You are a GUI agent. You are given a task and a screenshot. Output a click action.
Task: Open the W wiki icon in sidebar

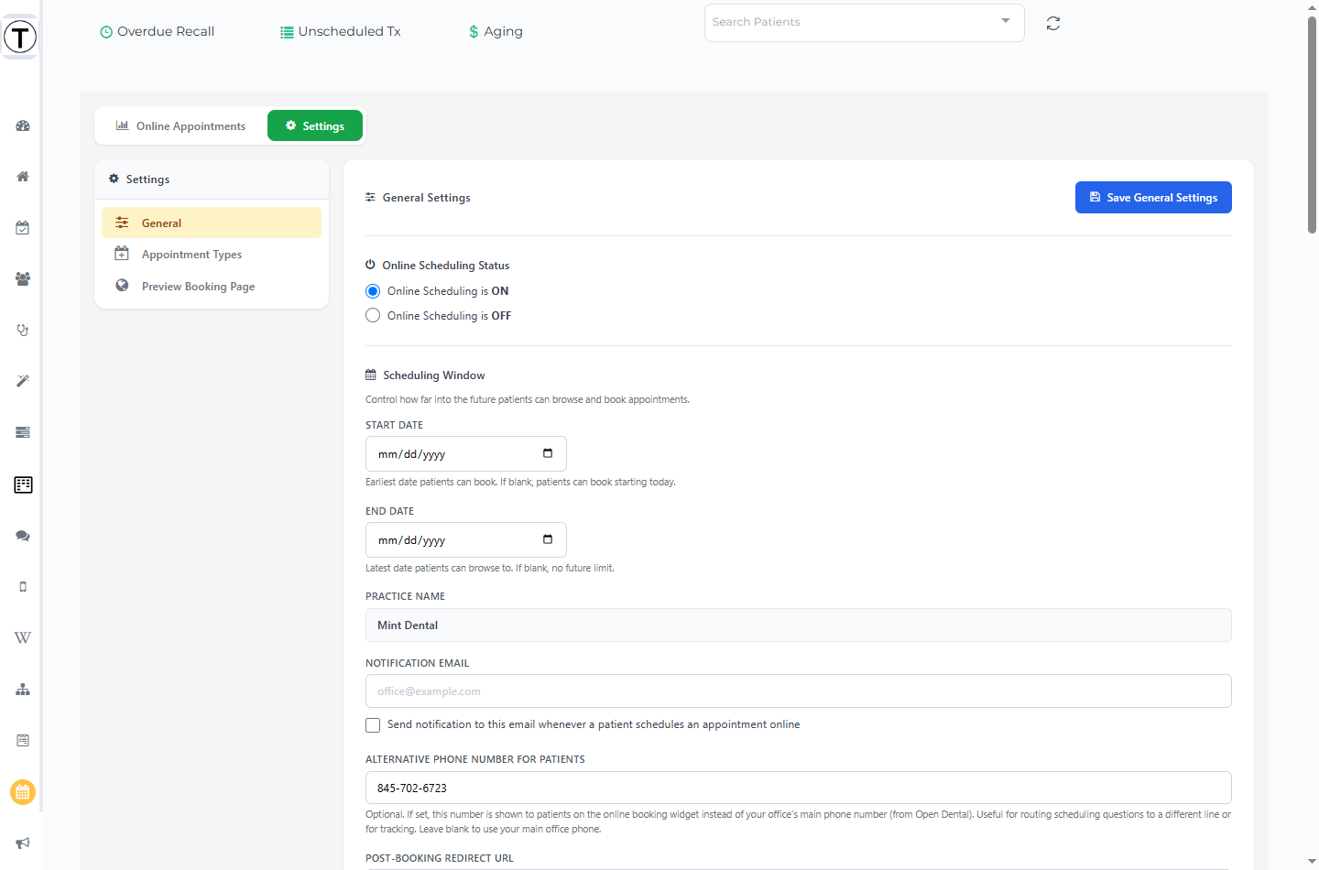tap(23, 637)
